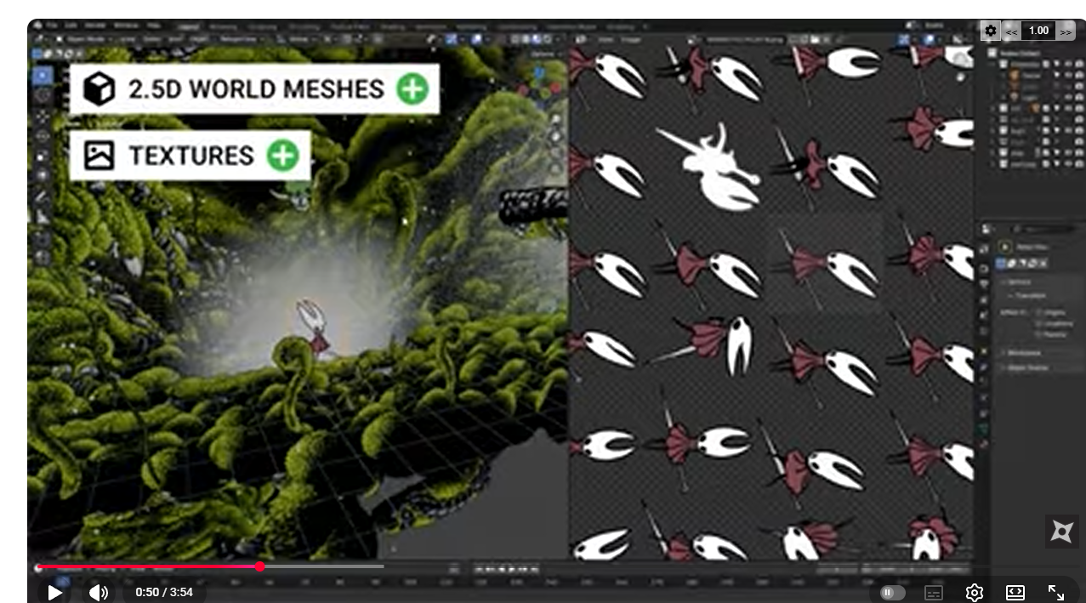Enable the Parents checkbox
This screenshot has height=603, width=1086.
pos(1038,333)
